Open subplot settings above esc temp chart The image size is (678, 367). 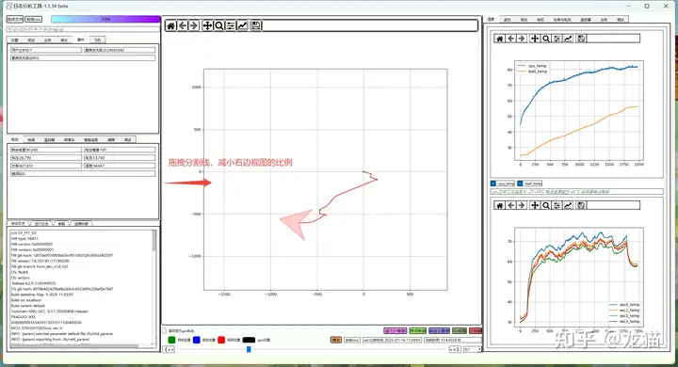pos(557,205)
